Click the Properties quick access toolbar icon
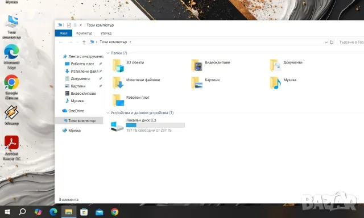The image size is (364, 218). click(69, 25)
